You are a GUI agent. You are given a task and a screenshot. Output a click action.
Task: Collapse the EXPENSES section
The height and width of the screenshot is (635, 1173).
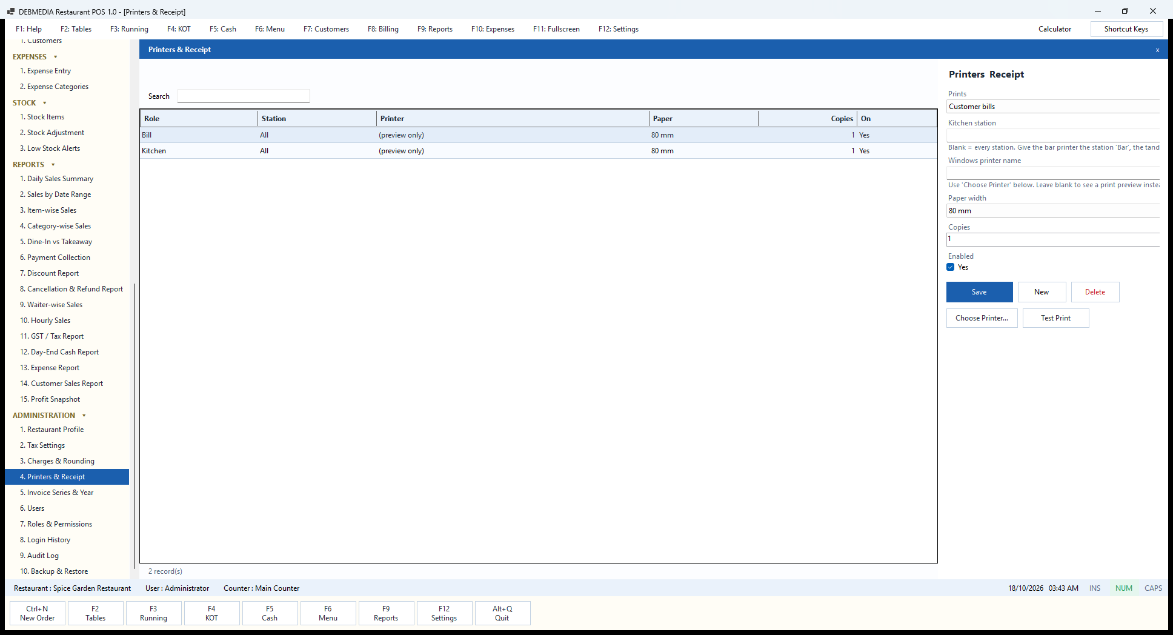[55, 57]
